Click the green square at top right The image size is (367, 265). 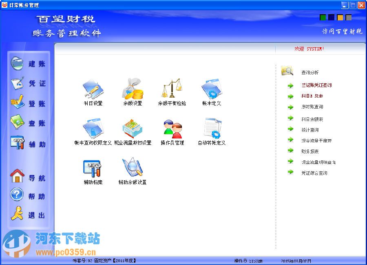[x=323, y=17]
